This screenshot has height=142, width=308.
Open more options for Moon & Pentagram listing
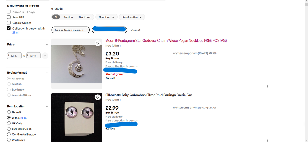(267, 87)
